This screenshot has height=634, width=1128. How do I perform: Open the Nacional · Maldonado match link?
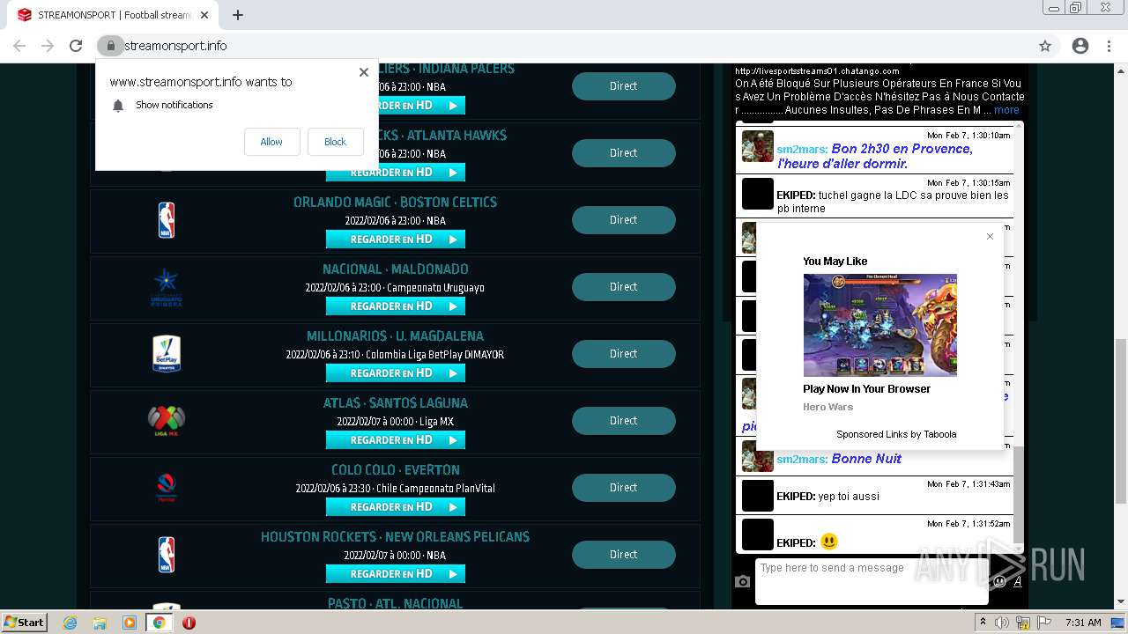click(x=395, y=269)
